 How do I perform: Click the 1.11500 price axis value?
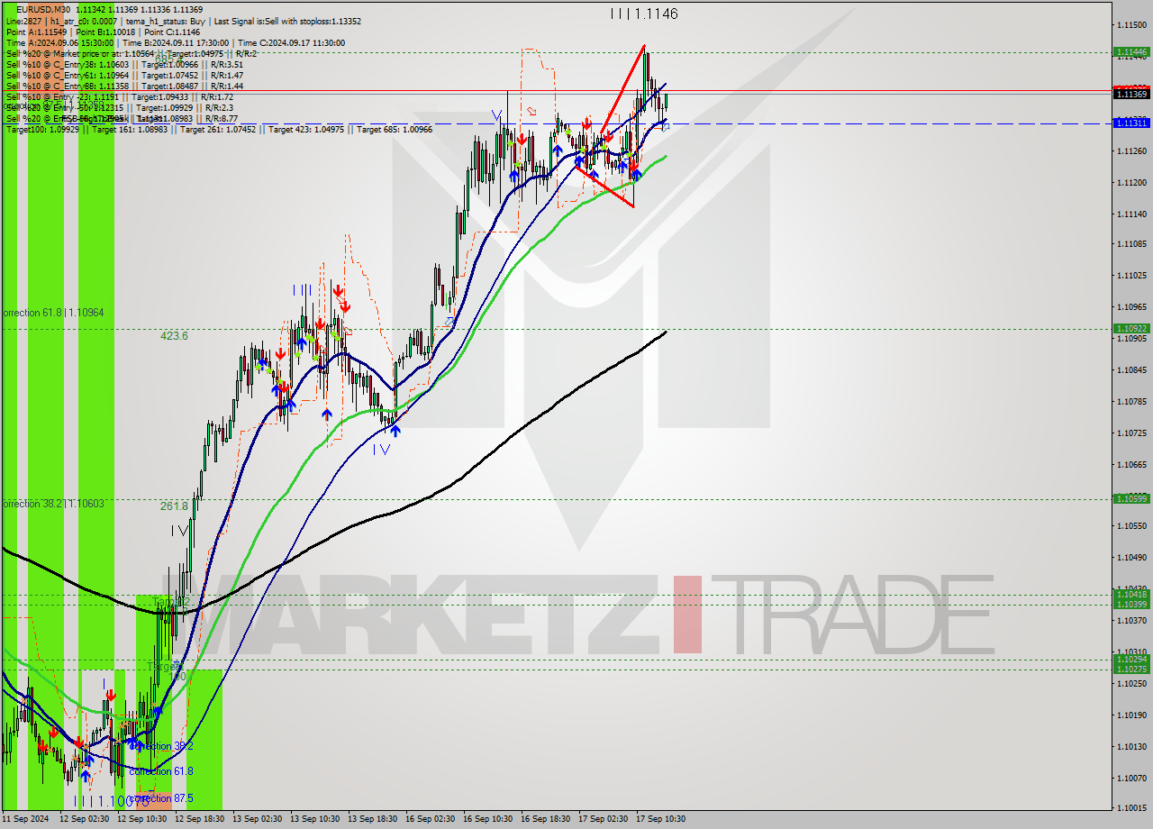1131,24
